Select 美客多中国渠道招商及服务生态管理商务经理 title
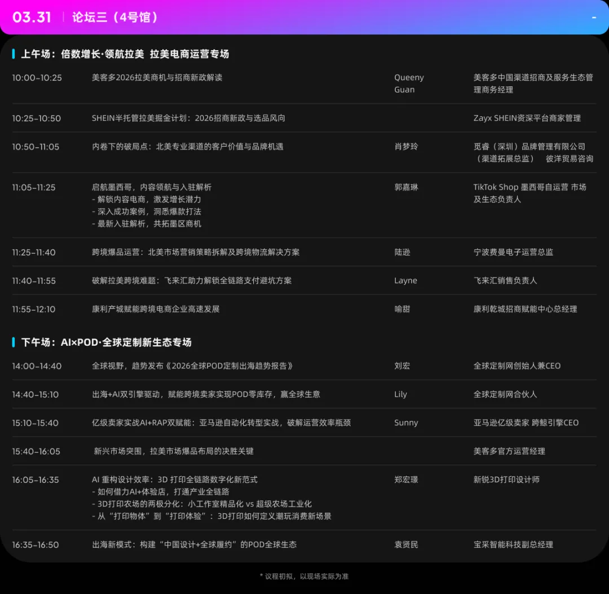Screen dimensions: 609x594 click(x=533, y=83)
